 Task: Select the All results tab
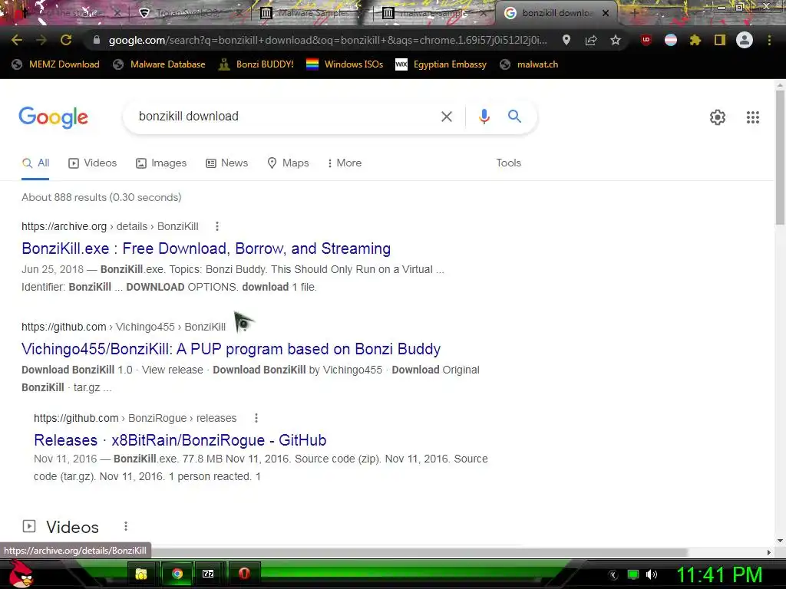tap(35, 163)
